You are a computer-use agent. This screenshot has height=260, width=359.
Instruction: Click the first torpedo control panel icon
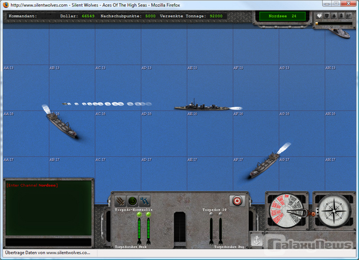pos(120,201)
